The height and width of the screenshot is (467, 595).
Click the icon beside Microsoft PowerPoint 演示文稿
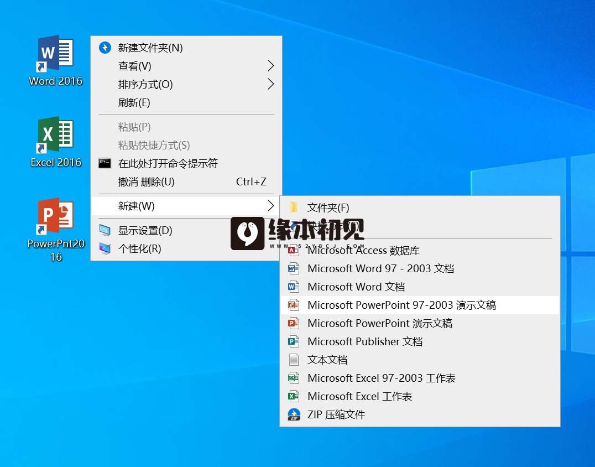point(293,323)
